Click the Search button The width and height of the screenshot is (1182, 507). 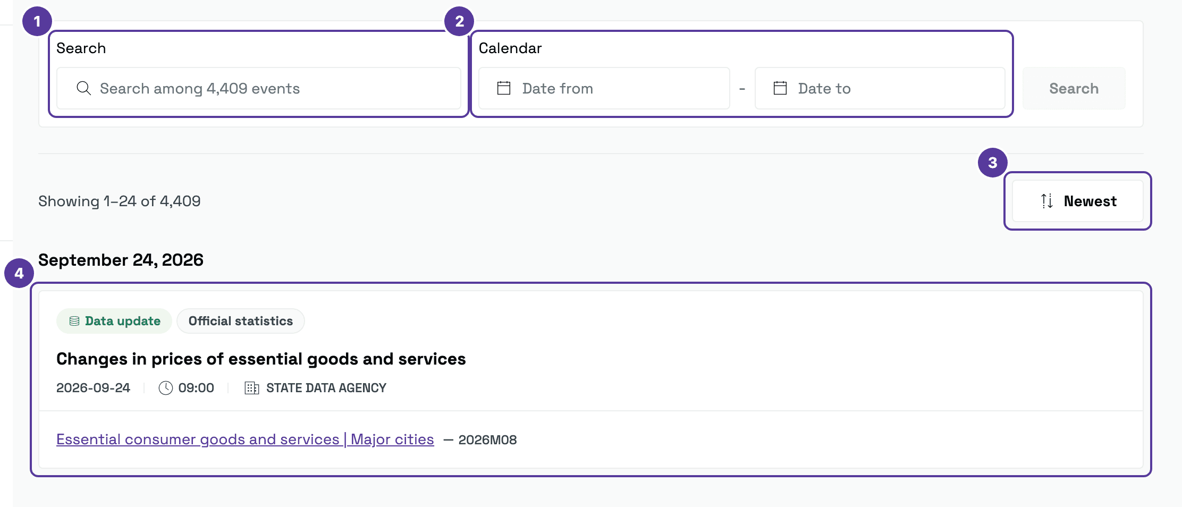pos(1074,88)
